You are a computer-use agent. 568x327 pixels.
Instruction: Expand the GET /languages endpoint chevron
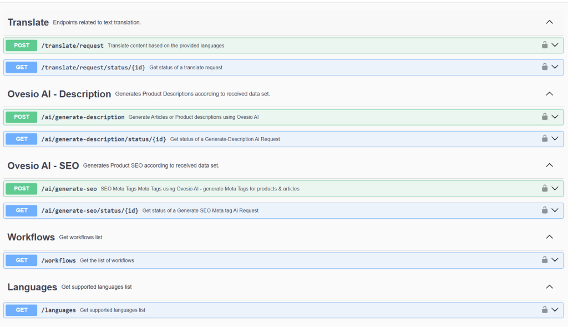pos(555,310)
